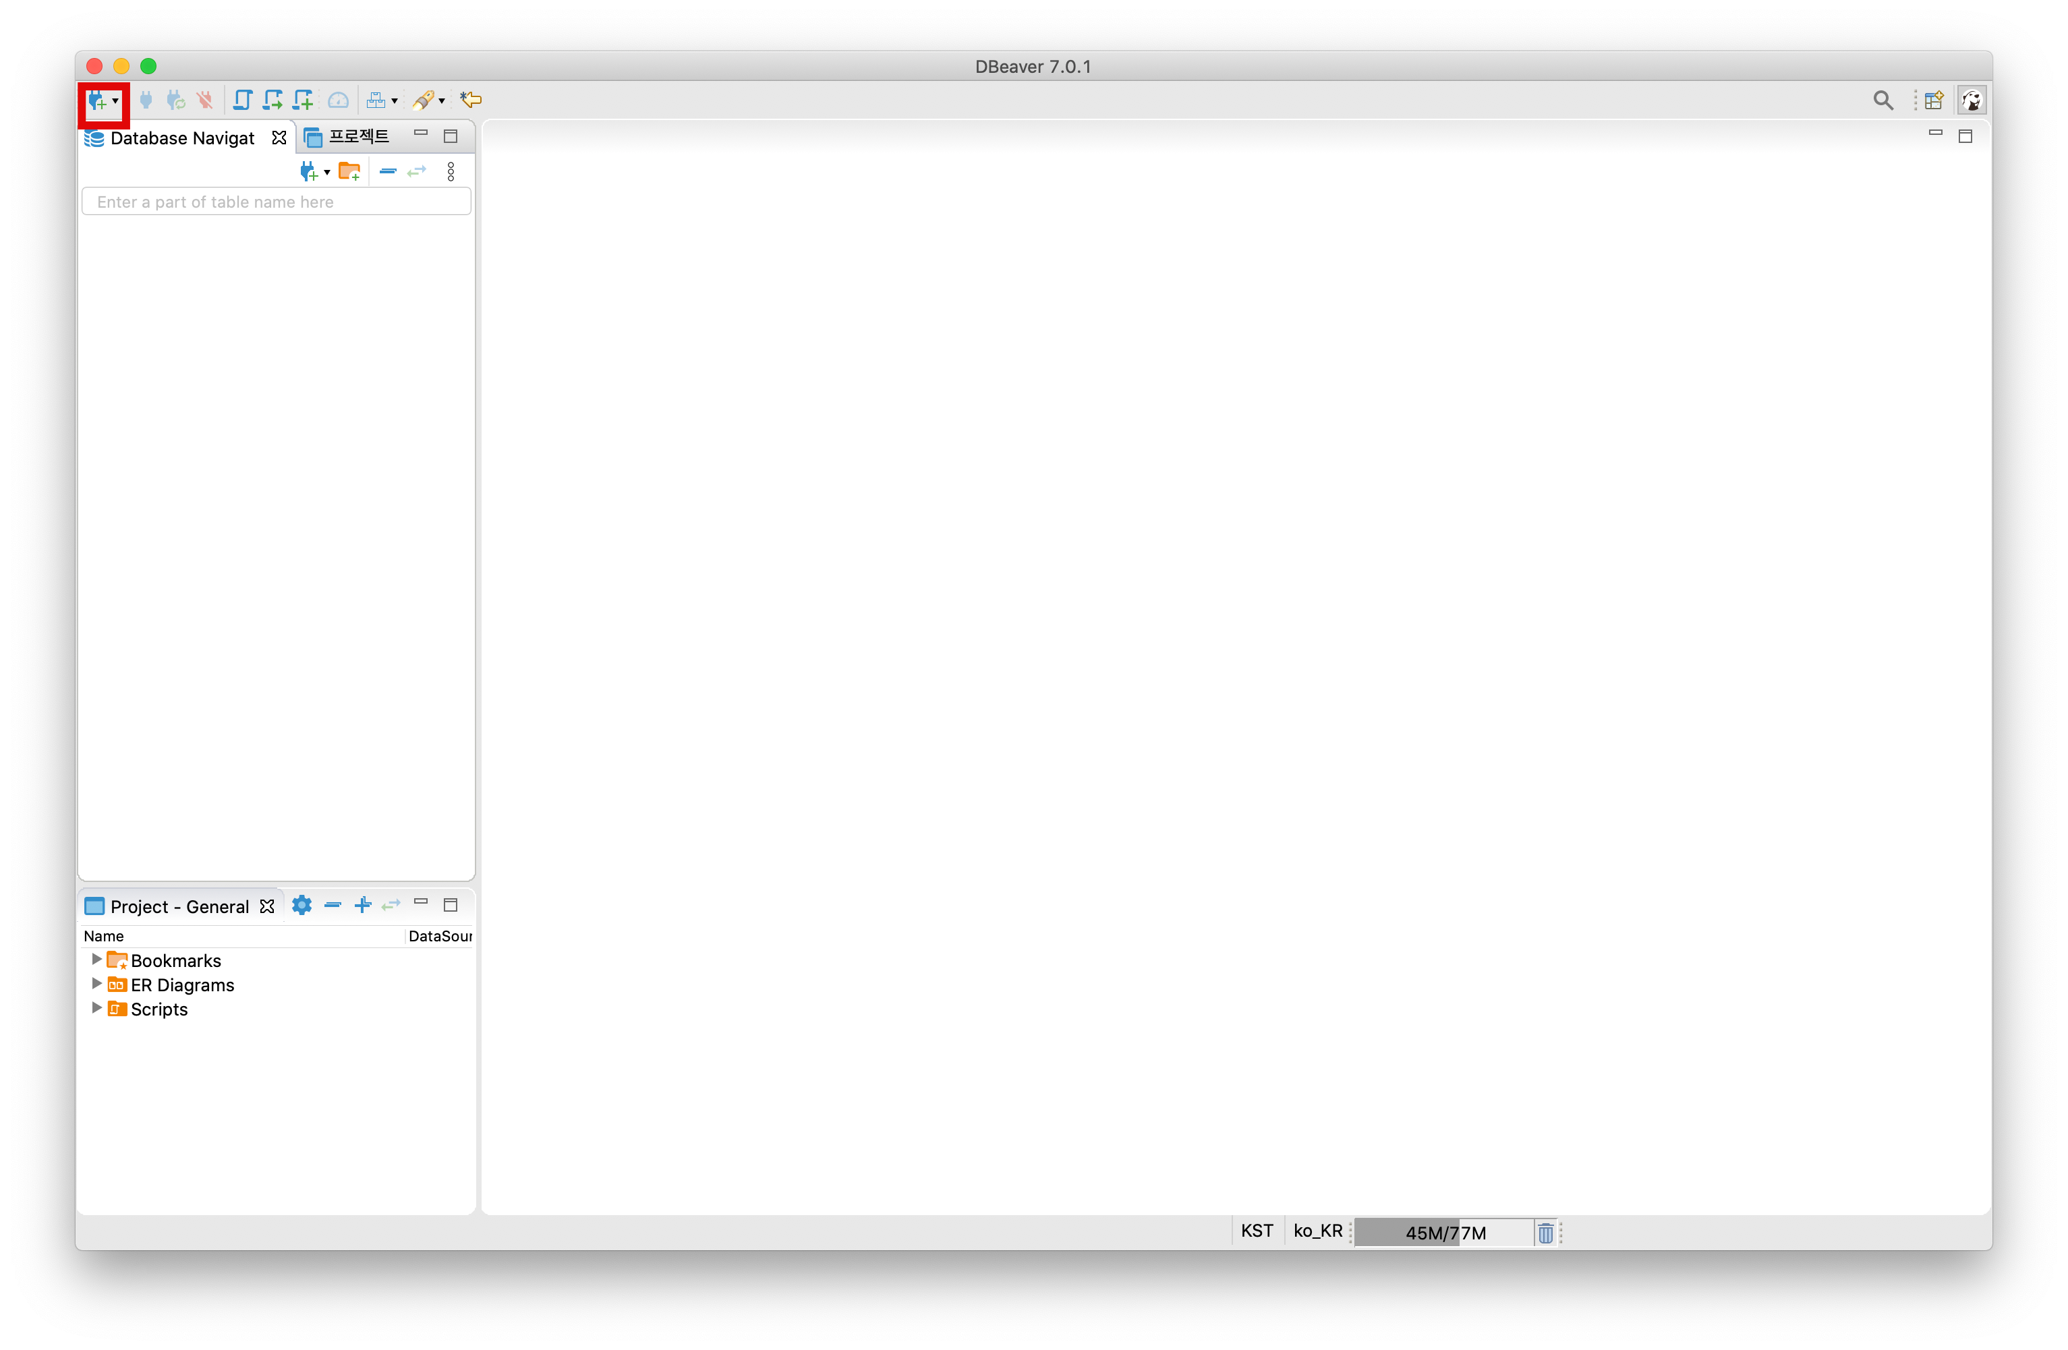The height and width of the screenshot is (1350, 2068).
Task: Collapse all nodes in Database Navigator
Action: point(388,172)
